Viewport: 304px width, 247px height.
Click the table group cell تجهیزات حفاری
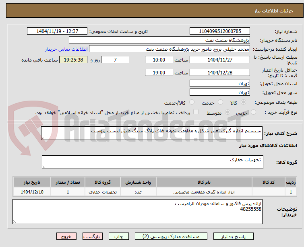pyautogui.click(x=103, y=192)
